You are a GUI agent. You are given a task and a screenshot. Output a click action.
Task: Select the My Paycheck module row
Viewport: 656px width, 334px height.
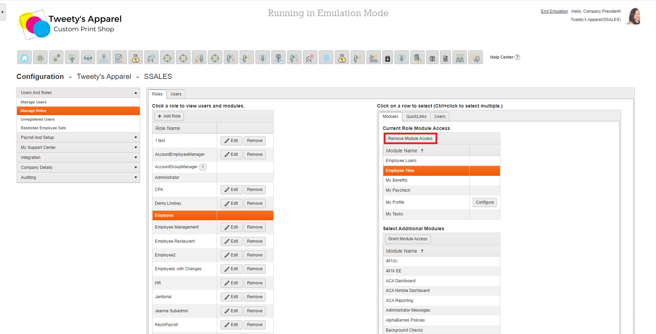point(441,190)
